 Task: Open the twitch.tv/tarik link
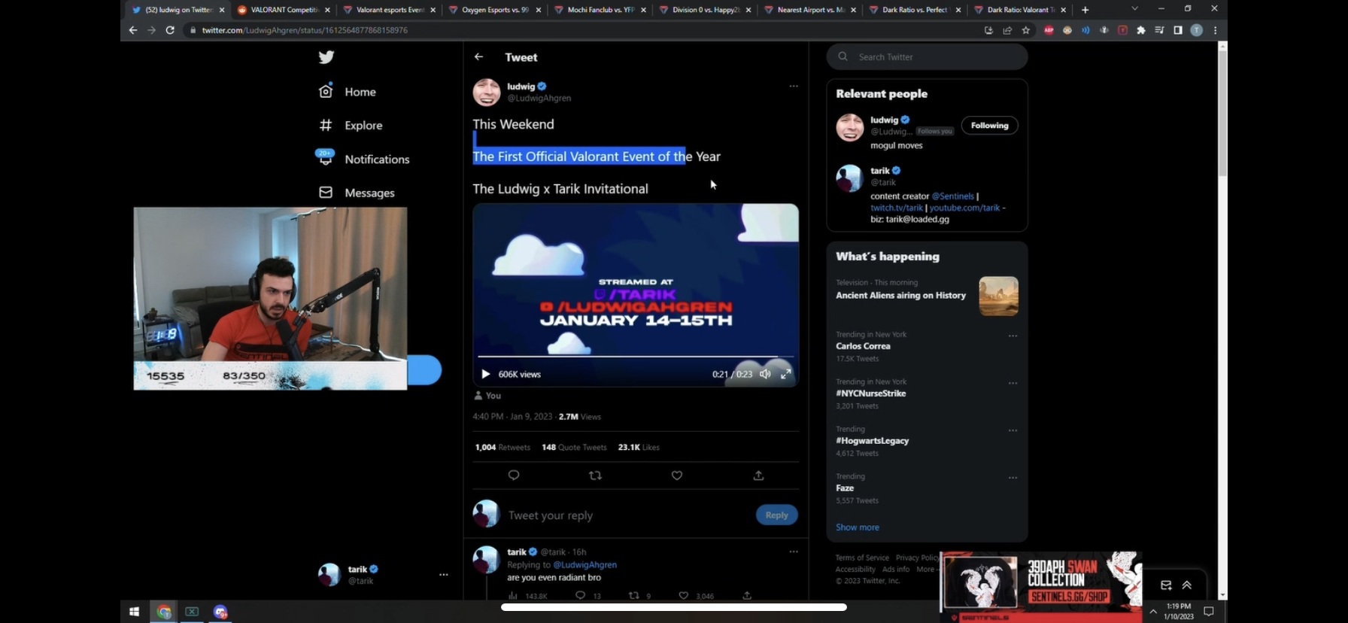pyautogui.click(x=896, y=208)
